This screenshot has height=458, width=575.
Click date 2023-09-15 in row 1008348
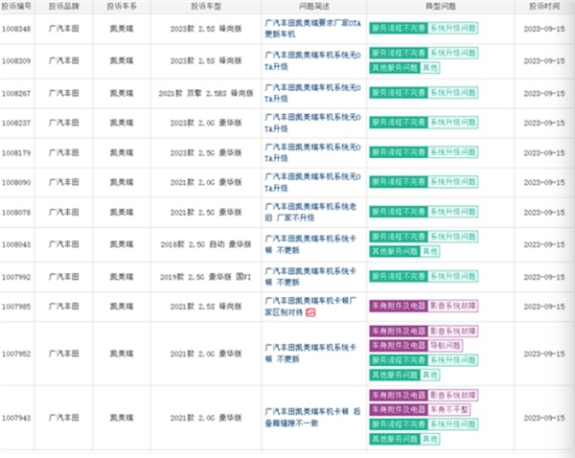[x=544, y=29]
